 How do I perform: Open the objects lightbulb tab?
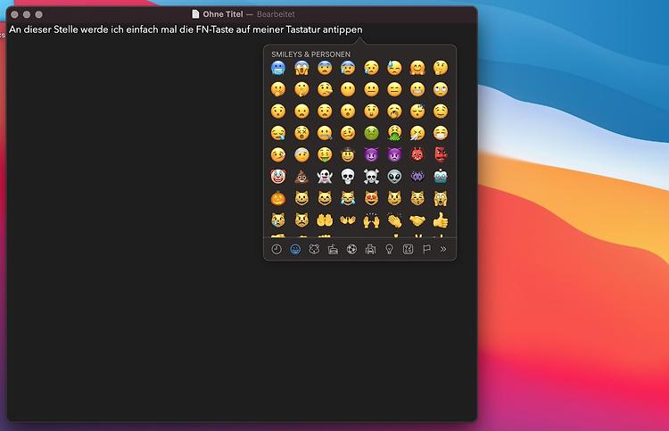pos(389,249)
